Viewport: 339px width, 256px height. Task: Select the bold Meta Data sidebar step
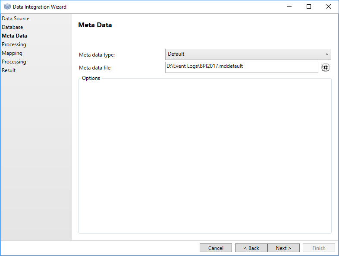point(14,36)
